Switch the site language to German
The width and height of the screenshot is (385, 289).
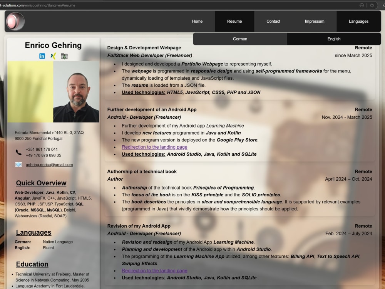click(240, 39)
